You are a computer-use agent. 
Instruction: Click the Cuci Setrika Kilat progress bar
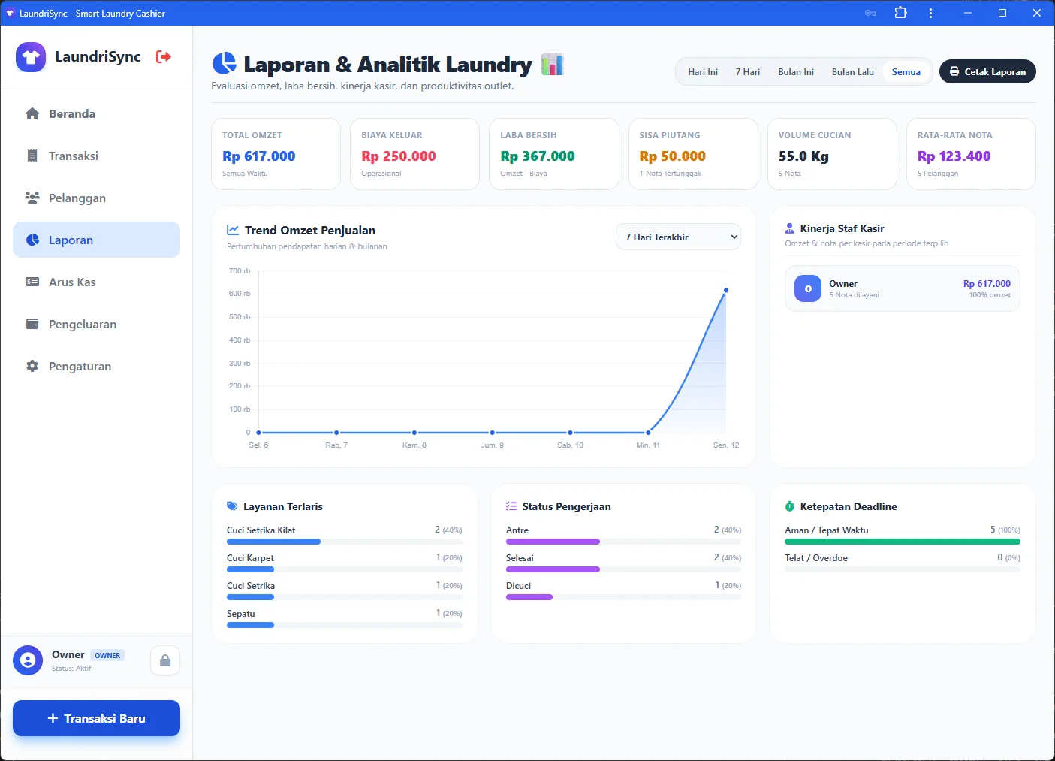pos(345,542)
